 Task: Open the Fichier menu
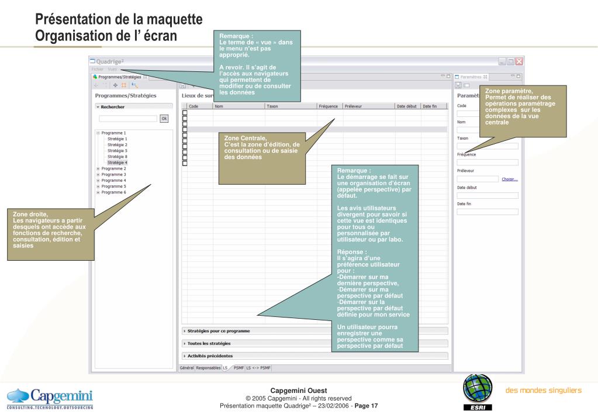[x=98, y=69]
